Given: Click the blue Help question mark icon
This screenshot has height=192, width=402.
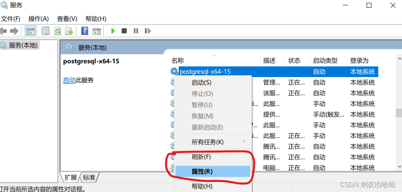Looking at the screenshot, I should [85, 31].
